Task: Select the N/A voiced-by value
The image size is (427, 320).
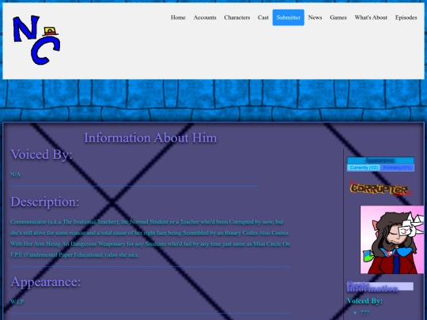Action: tap(16, 175)
